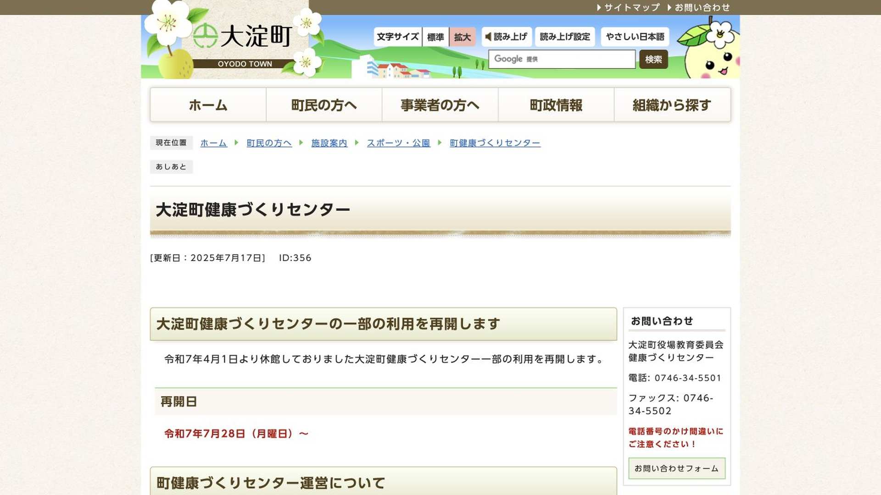881x495 pixels.
Task: Click the あしあと label
Action: 171,167
